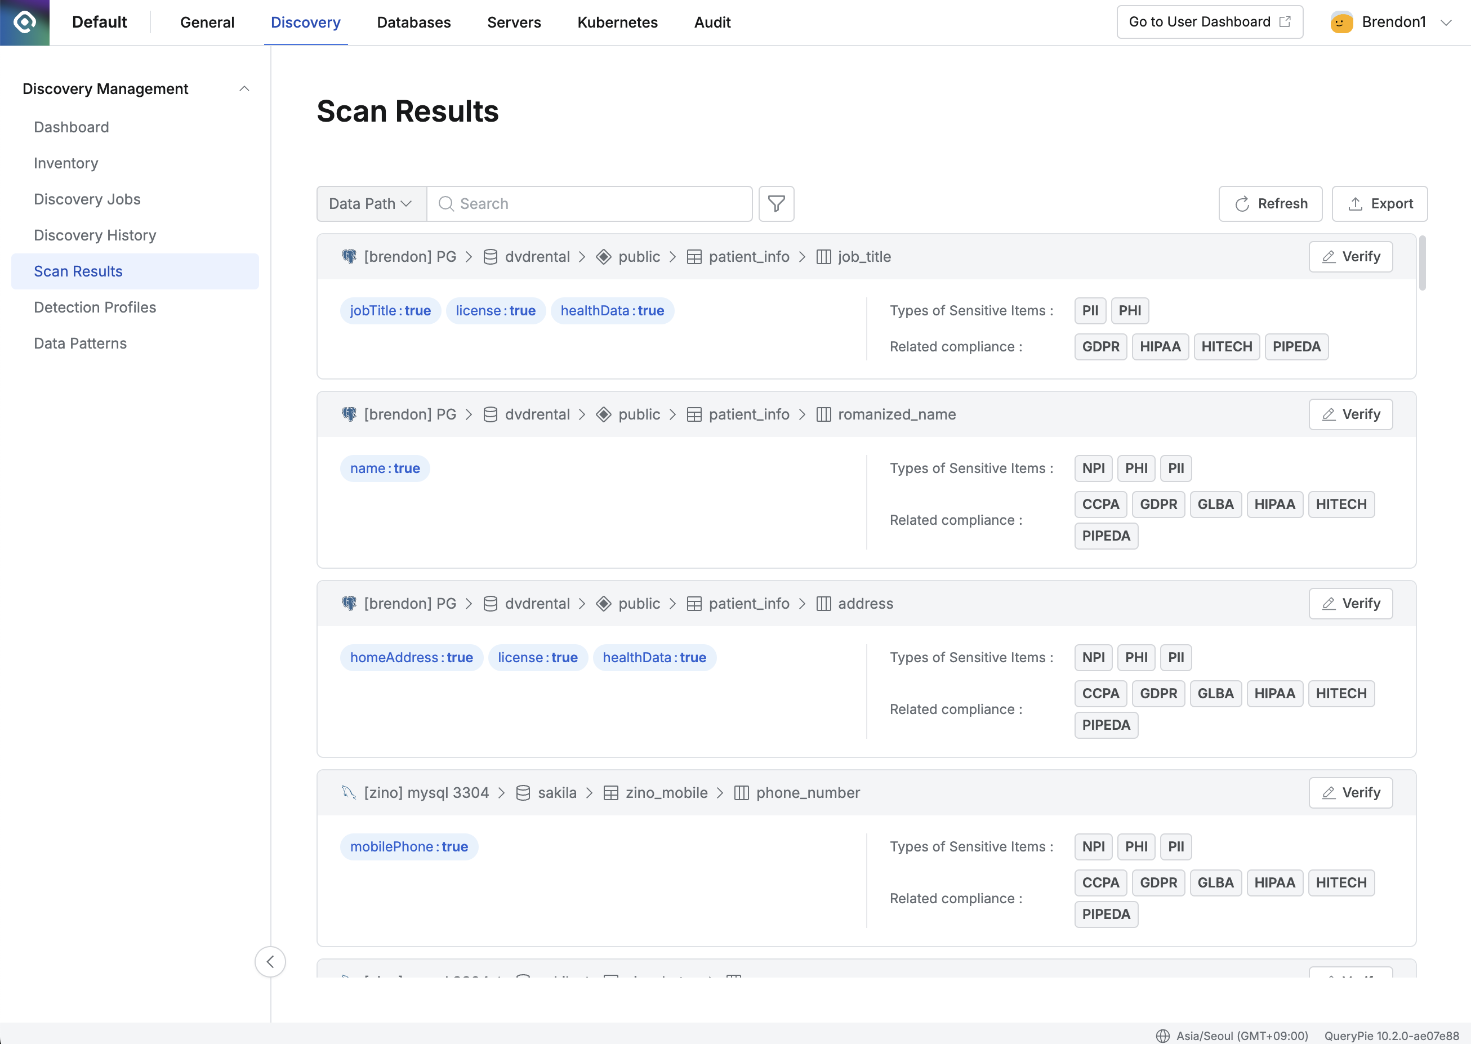Click the globe timezone icon in footer
This screenshot has height=1044, width=1471.
1162,1036
